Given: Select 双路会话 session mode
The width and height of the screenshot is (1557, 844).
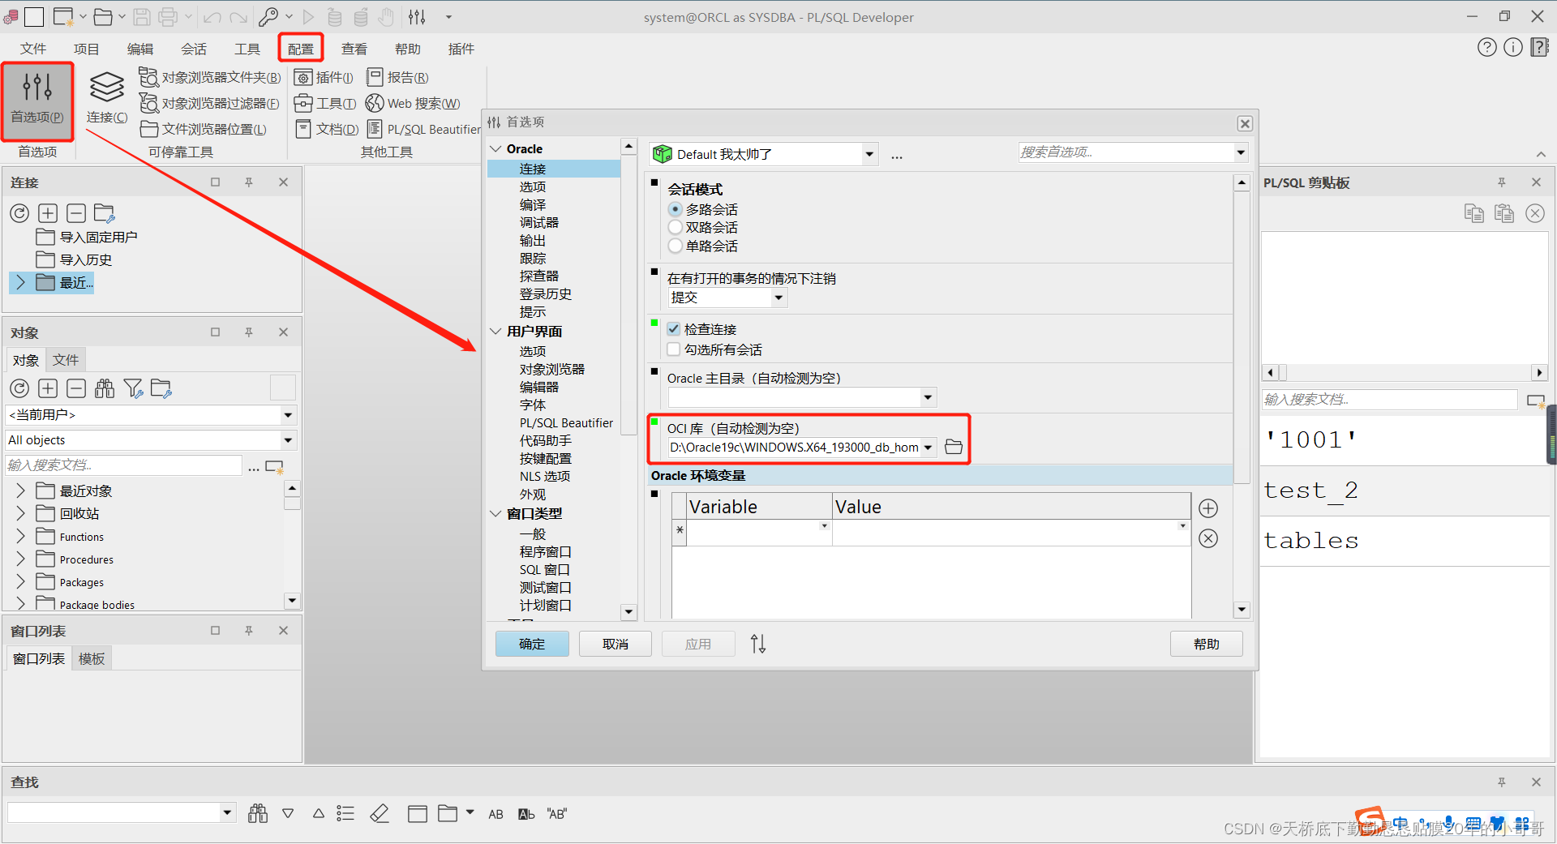Looking at the screenshot, I should 675,228.
